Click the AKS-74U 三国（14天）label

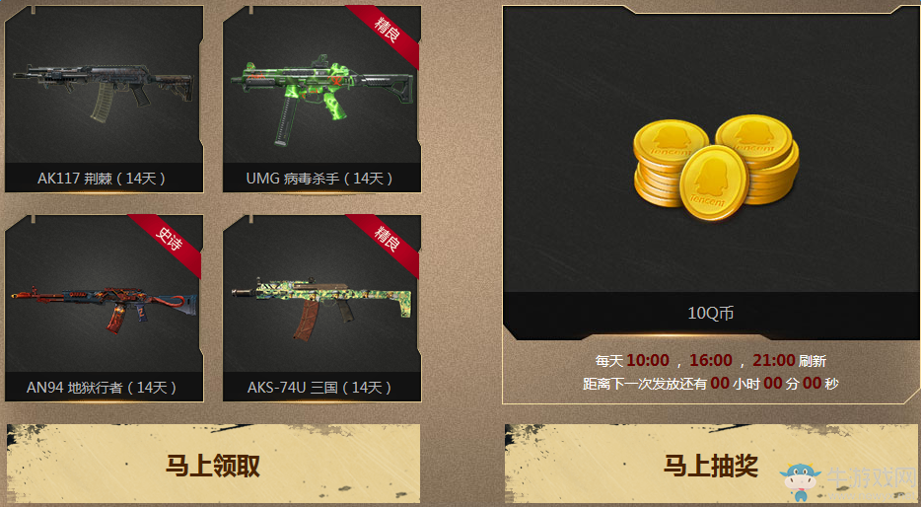click(319, 387)
